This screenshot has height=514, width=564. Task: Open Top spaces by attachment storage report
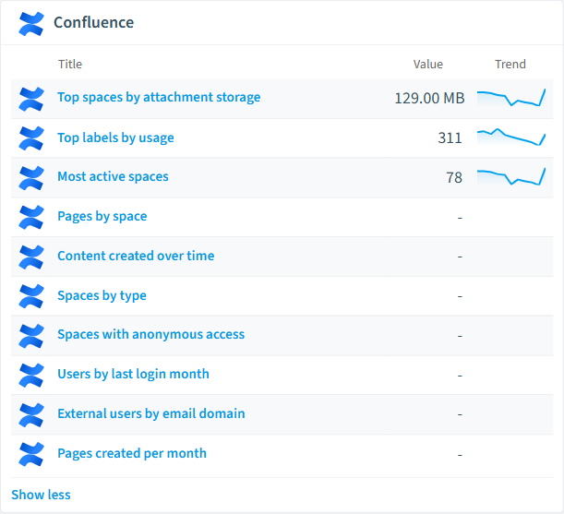click(x=159, y=98)
